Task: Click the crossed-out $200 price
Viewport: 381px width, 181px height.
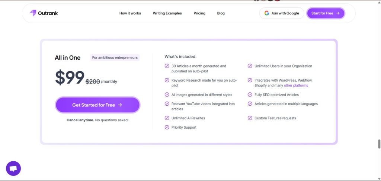Action: coord(93,82)
